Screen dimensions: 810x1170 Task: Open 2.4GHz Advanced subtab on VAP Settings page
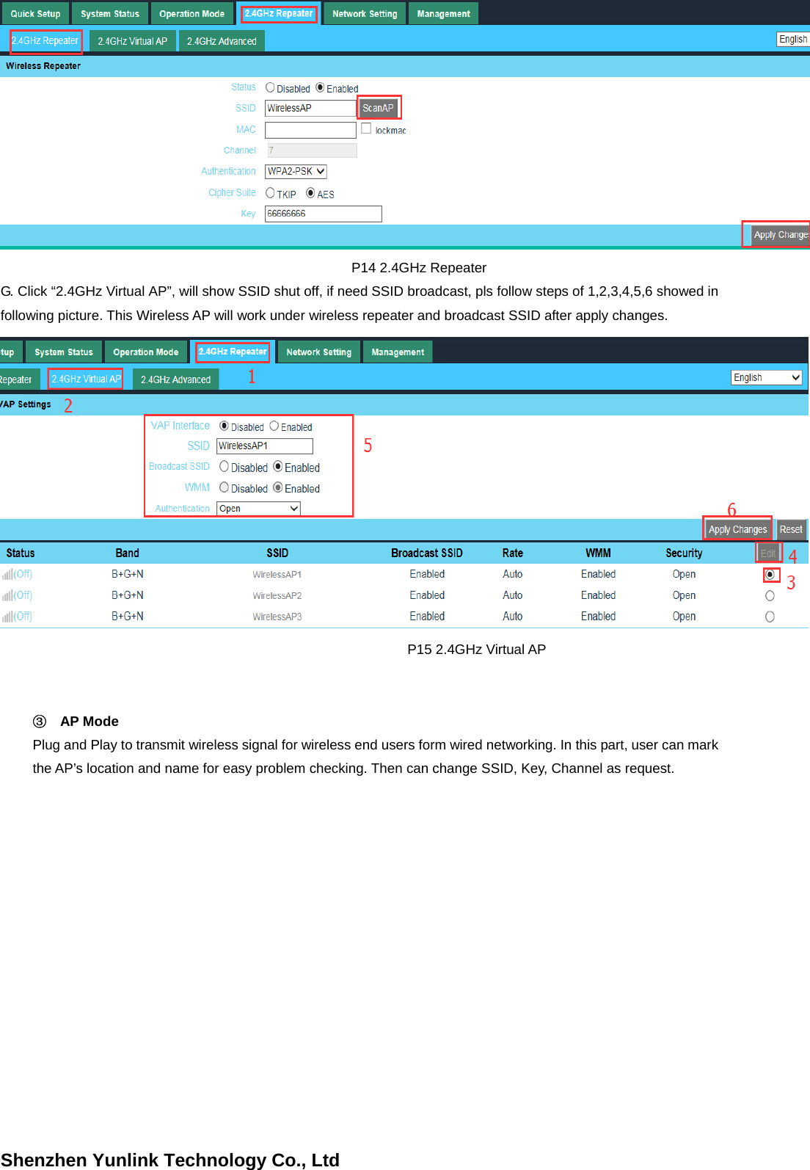[176, 379]
